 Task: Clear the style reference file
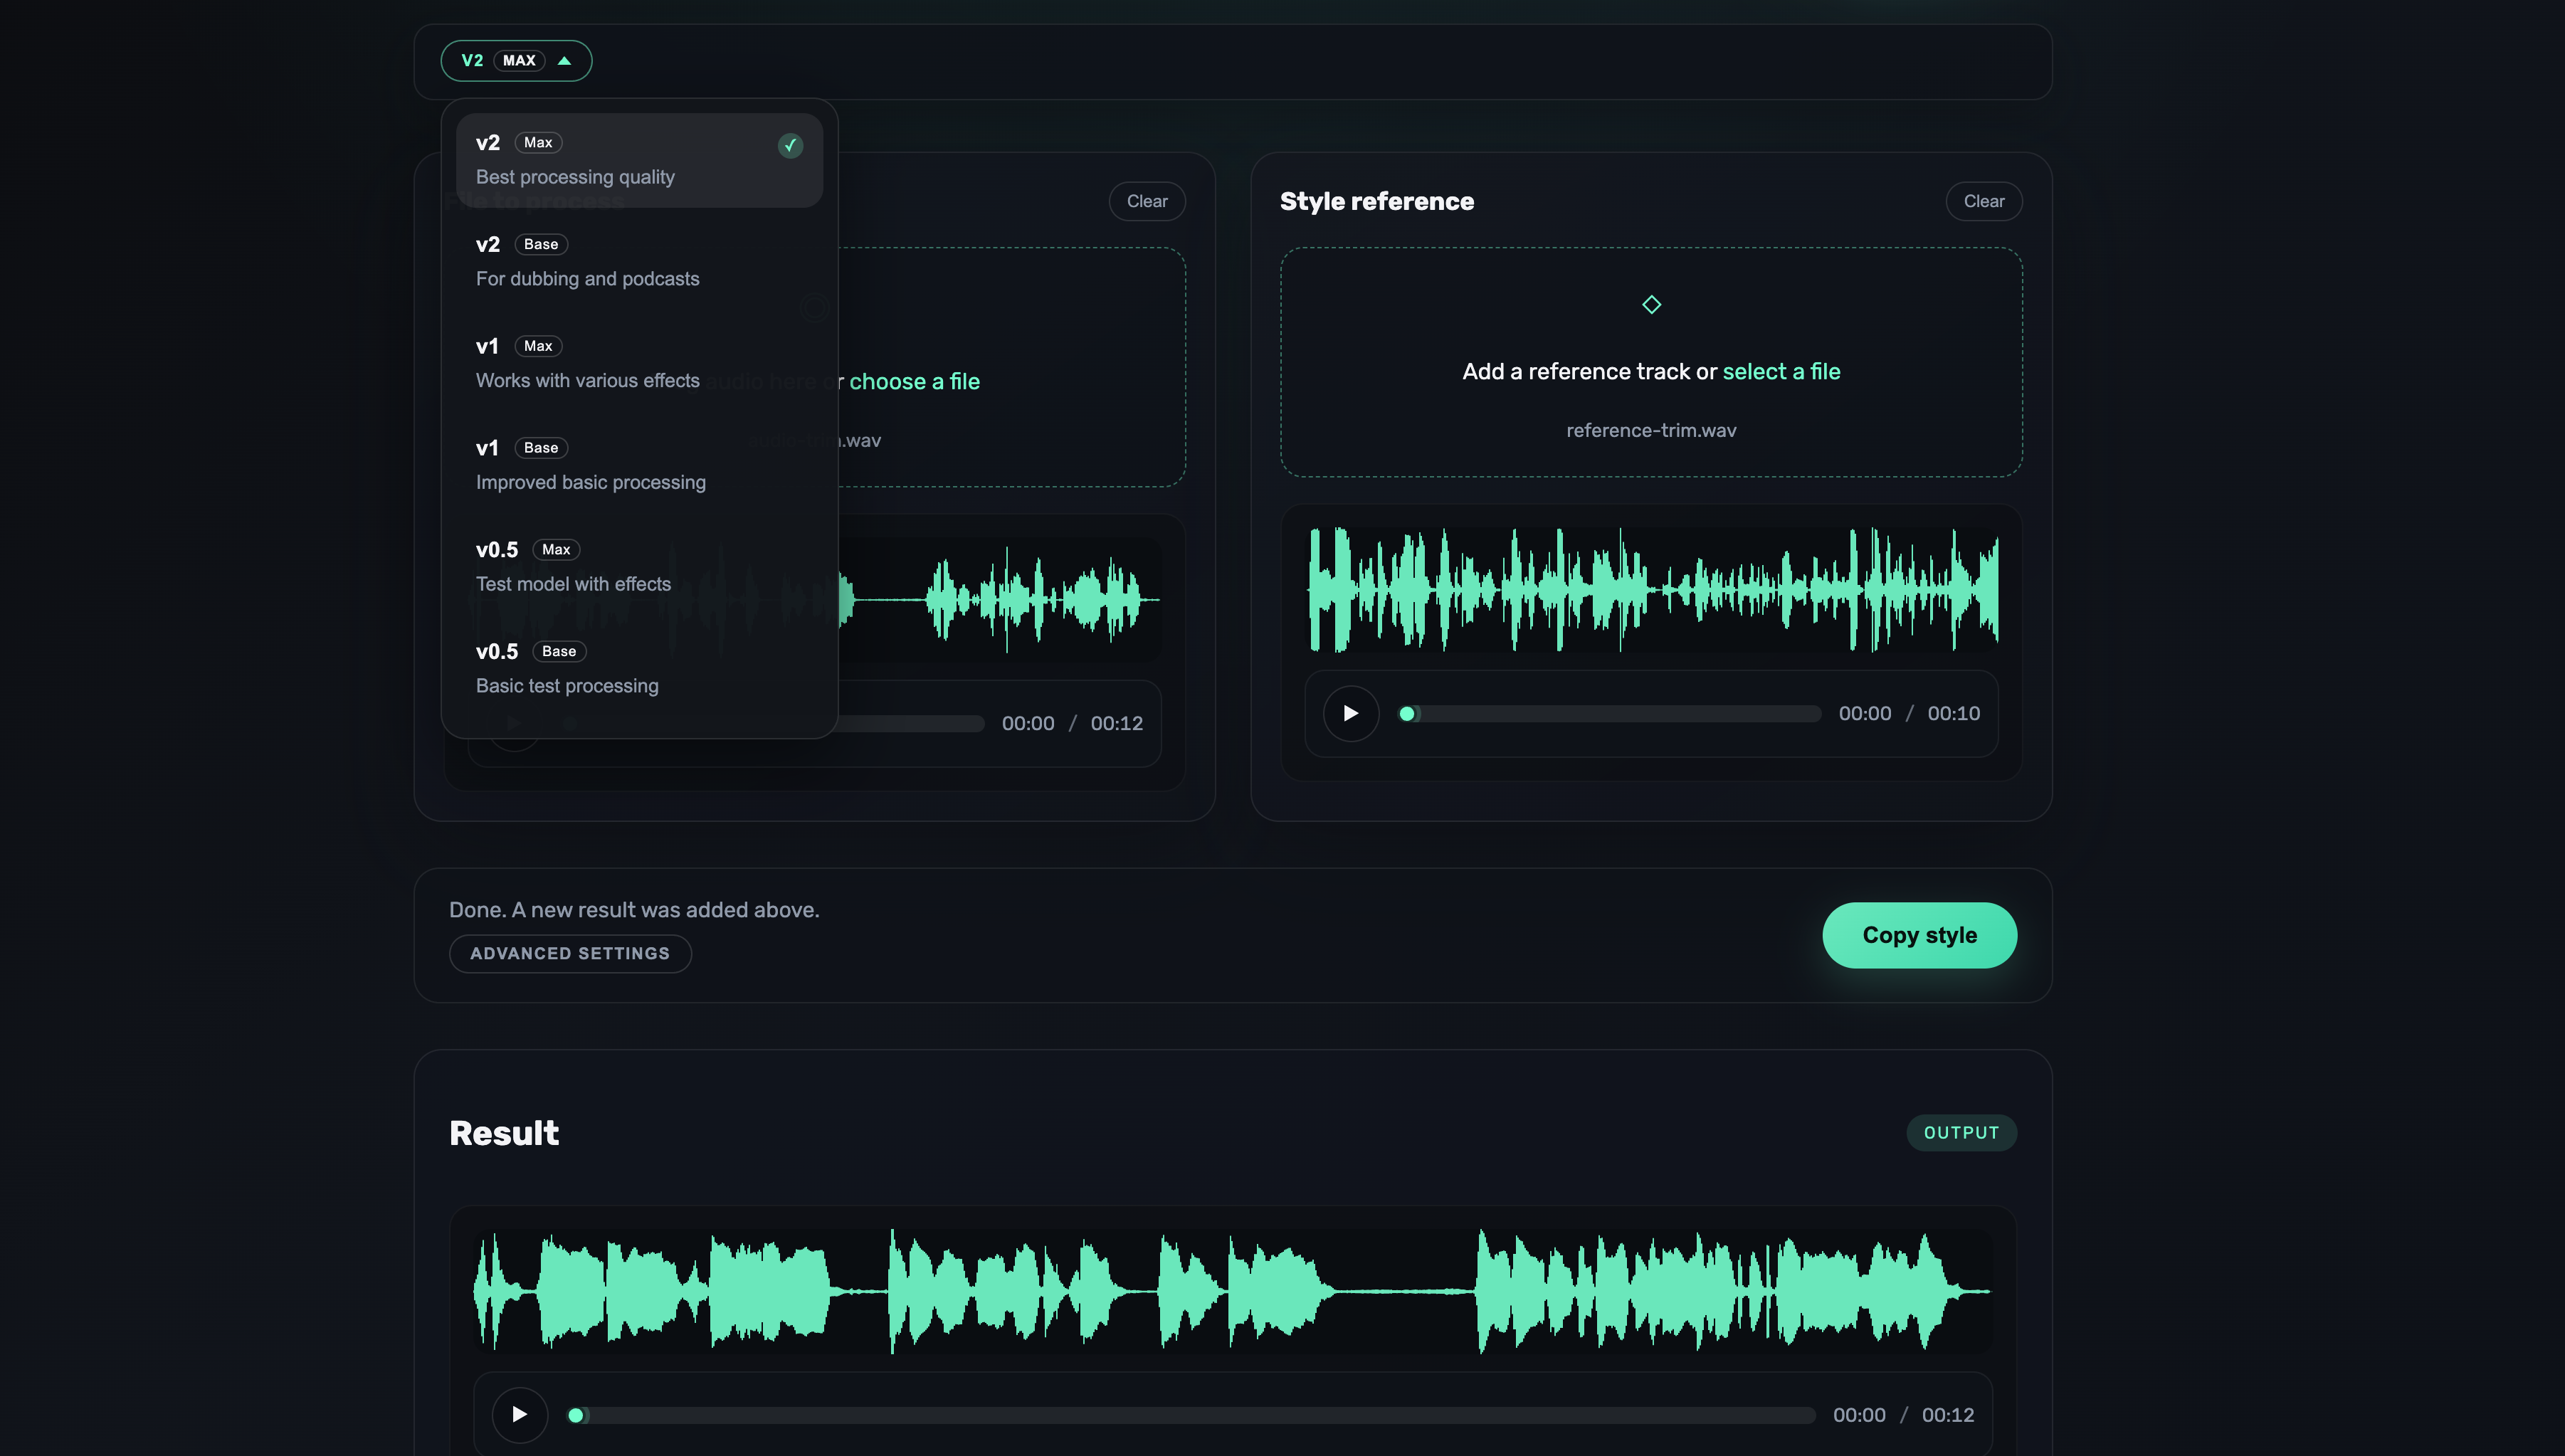[x=1983, y=201]
